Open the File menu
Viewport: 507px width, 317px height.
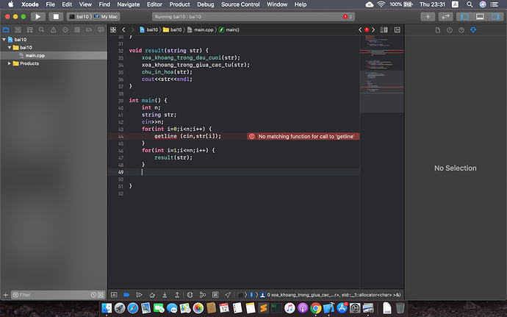click(x=50, y=4)
